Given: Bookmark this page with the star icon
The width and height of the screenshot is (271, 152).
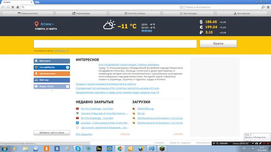Looking at the screenshot, I should (x=181, y=7).
